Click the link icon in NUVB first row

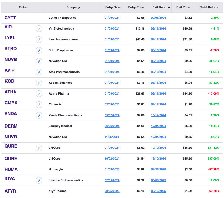tap(39, 61)
